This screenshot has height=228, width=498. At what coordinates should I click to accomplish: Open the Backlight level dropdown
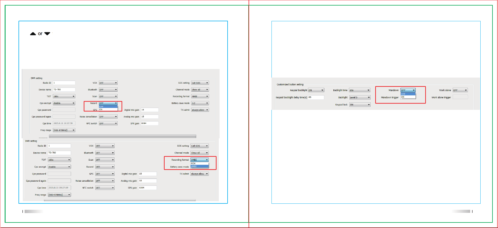coord(360,97)
